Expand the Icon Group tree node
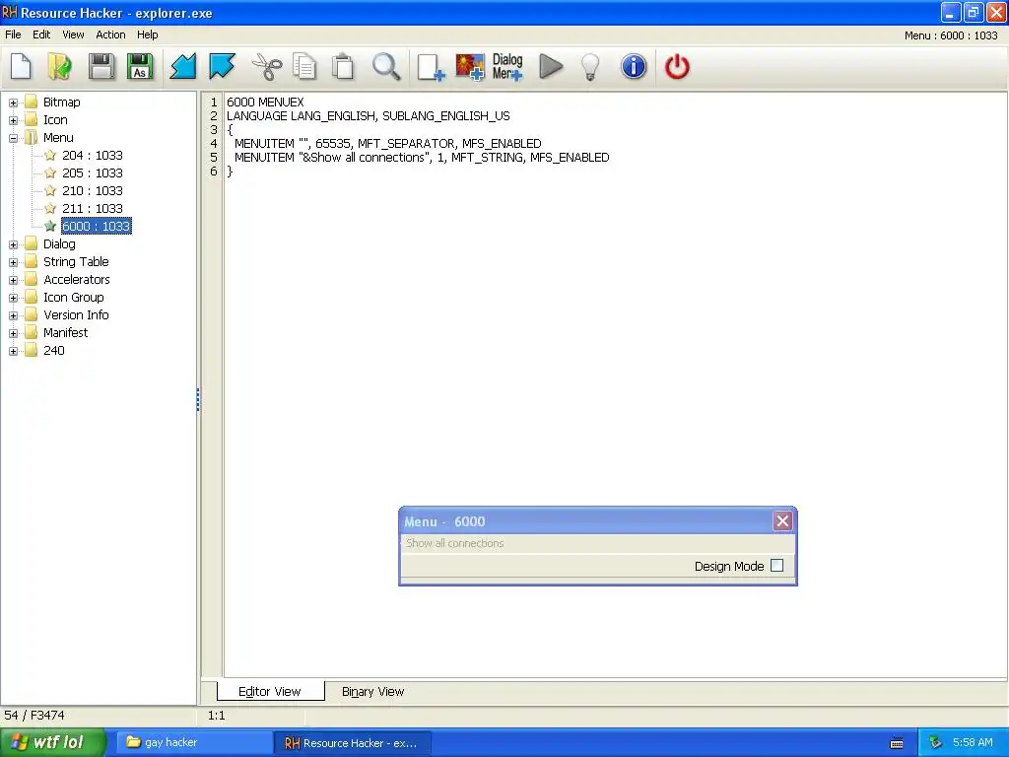The image size is (1009, 757). [x=13, y=298]
